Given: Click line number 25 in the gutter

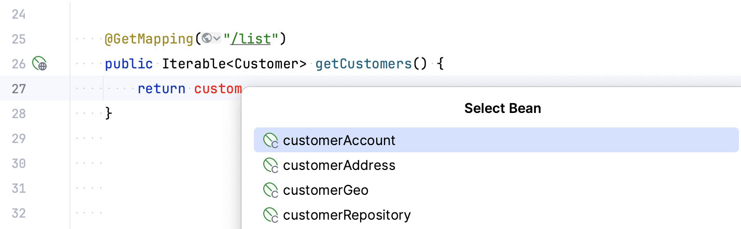Looking at the screenshot, I should (19, 39).
